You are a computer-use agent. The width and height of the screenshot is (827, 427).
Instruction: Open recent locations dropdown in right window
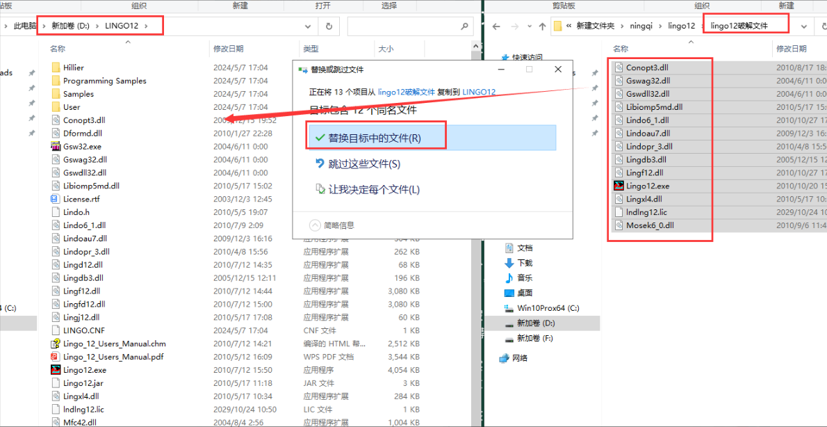coord(528,26)
